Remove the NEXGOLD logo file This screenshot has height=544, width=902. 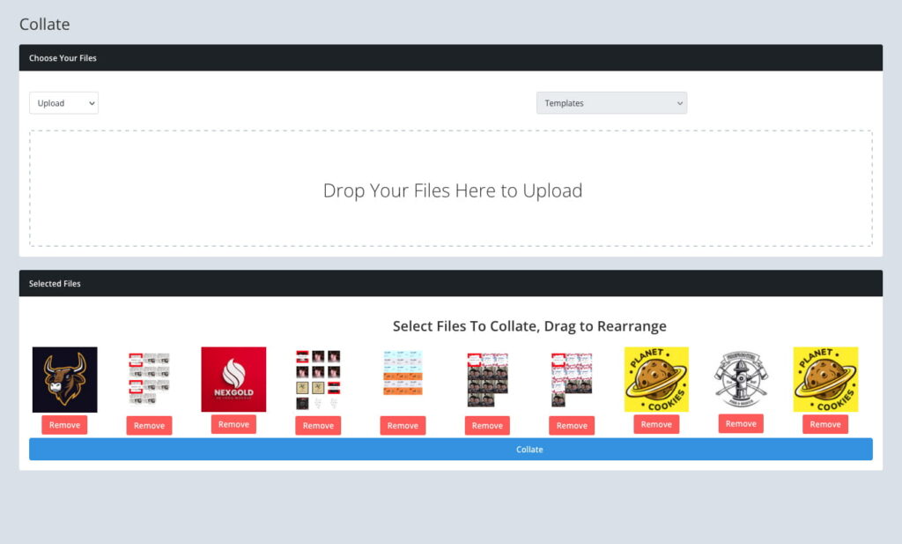pyautogui.click(x=233, y=424)
